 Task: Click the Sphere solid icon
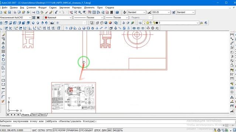click(84, 28)
